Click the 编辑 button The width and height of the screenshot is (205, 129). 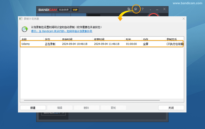pos(60,108)
